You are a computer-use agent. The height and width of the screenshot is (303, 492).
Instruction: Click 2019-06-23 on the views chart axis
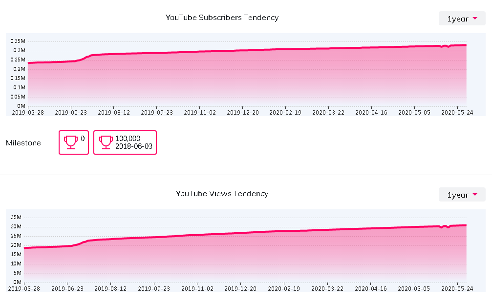click(67, 288)
